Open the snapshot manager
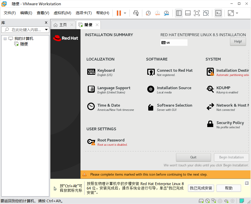 166,13
